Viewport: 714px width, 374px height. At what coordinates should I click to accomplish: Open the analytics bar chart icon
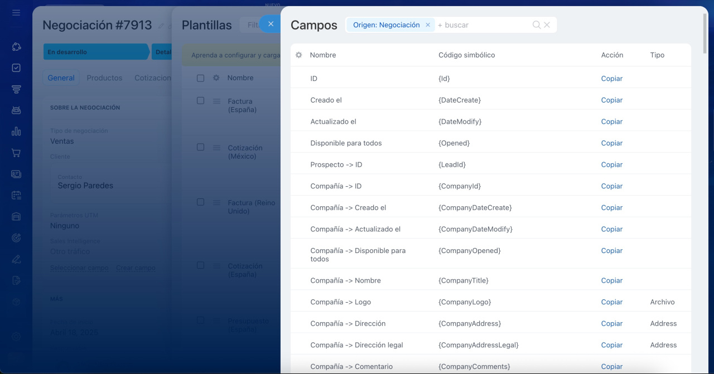pyautogui.click(x=16, y=132)
